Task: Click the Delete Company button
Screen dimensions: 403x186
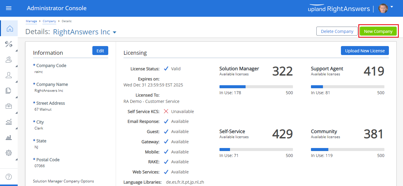Action: click(337, 31)
